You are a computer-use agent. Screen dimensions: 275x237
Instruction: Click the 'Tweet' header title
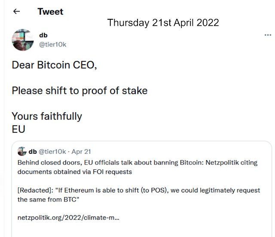[50, 12]
